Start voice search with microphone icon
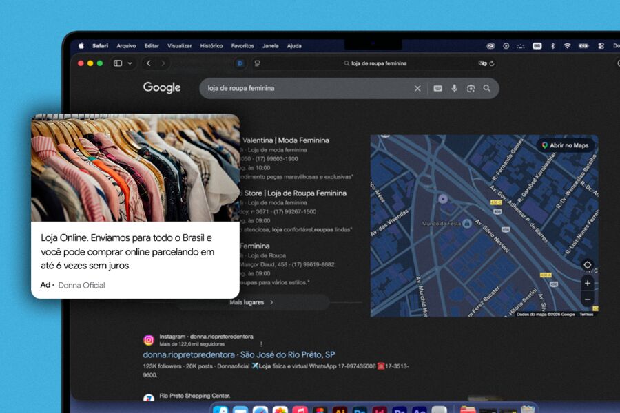 pyautogui.click(x=455, y=88)
